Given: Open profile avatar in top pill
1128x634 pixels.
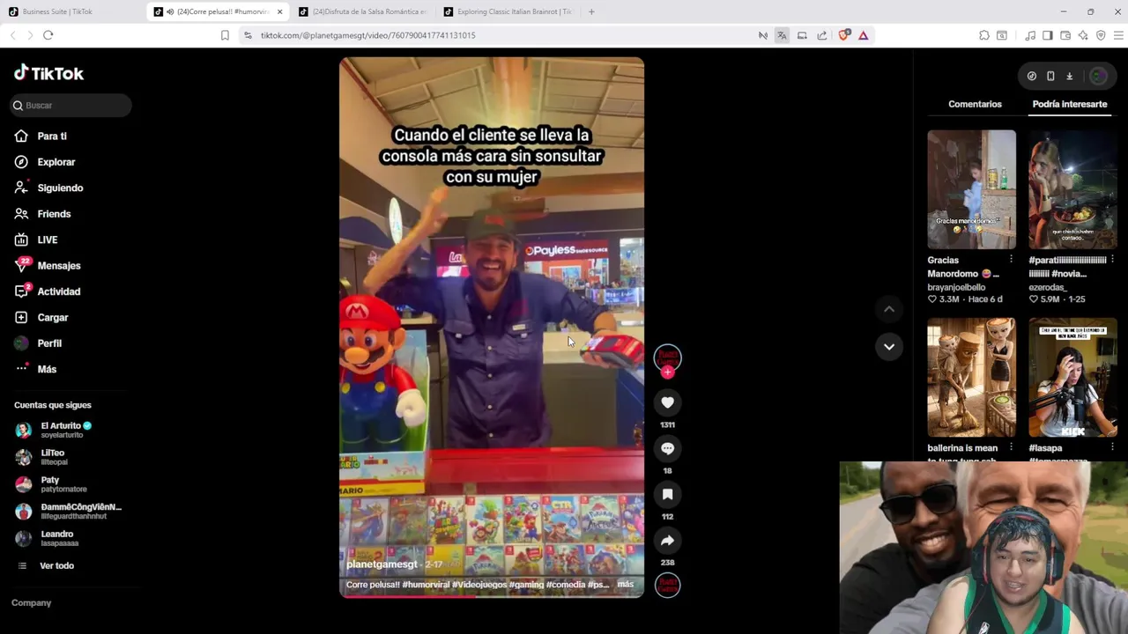Looking at the screenshot, I should (1098, 76).
